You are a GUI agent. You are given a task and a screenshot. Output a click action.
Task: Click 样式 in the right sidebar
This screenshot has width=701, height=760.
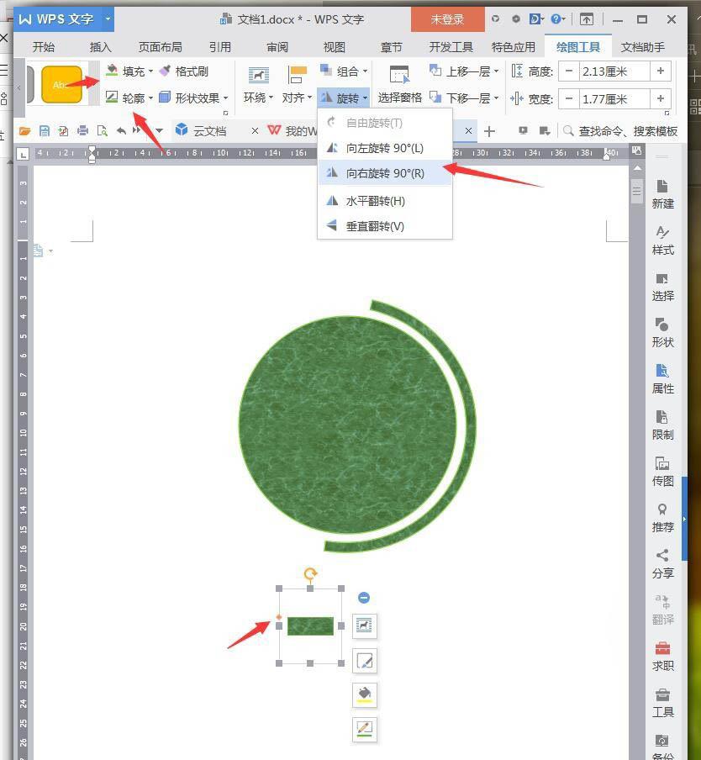(662, 241)
